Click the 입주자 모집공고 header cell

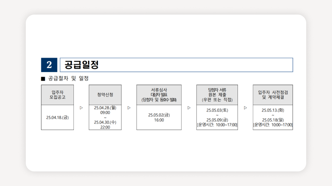click(x=58, y=95)
